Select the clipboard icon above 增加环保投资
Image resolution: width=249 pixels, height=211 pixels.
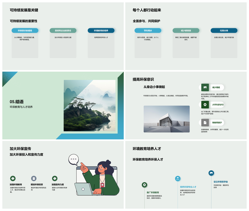tap(34, 178)
